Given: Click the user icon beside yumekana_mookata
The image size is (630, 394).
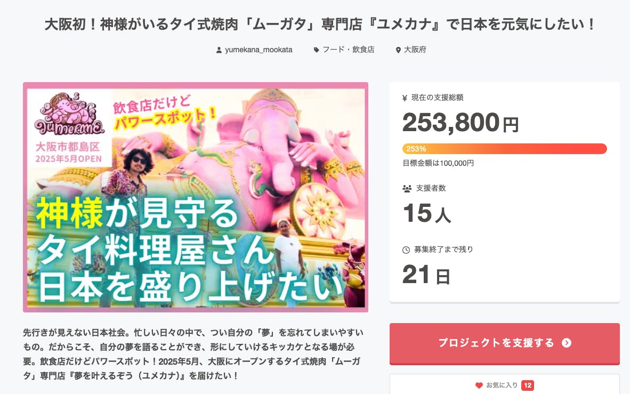Looking at the screenshot, I should click(219, 50).
